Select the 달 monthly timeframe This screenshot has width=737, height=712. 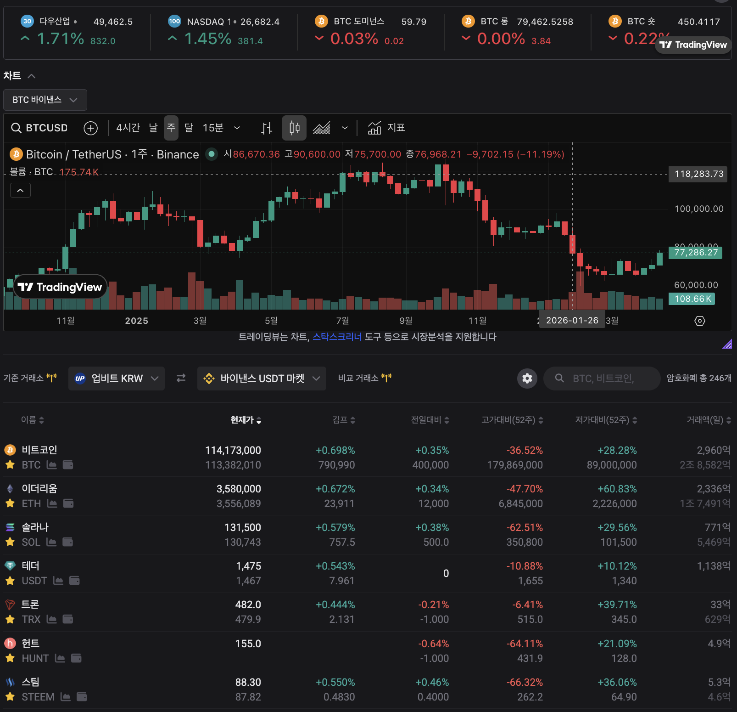(189, 128)
